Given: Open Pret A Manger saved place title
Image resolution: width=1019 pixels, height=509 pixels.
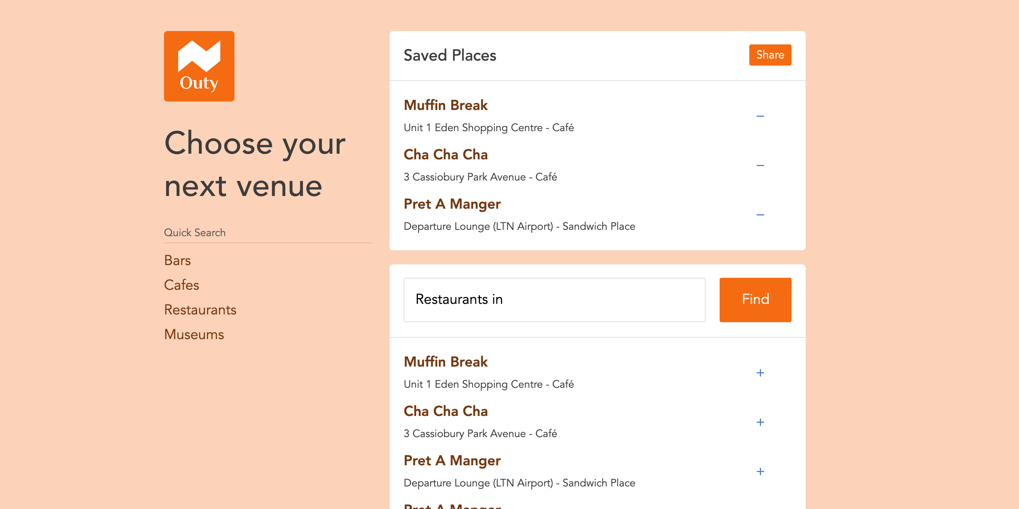Looking at the screenshot, I should pos(452,204).
